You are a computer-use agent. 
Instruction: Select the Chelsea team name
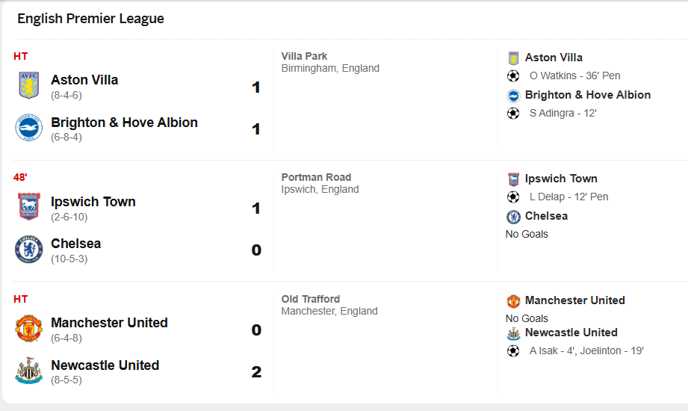click(x=75, y=244)
